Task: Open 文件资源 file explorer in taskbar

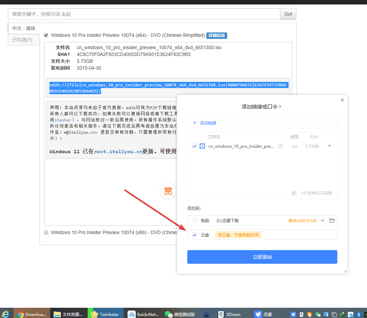Action: pyautogui.click(x=68, y=314)
